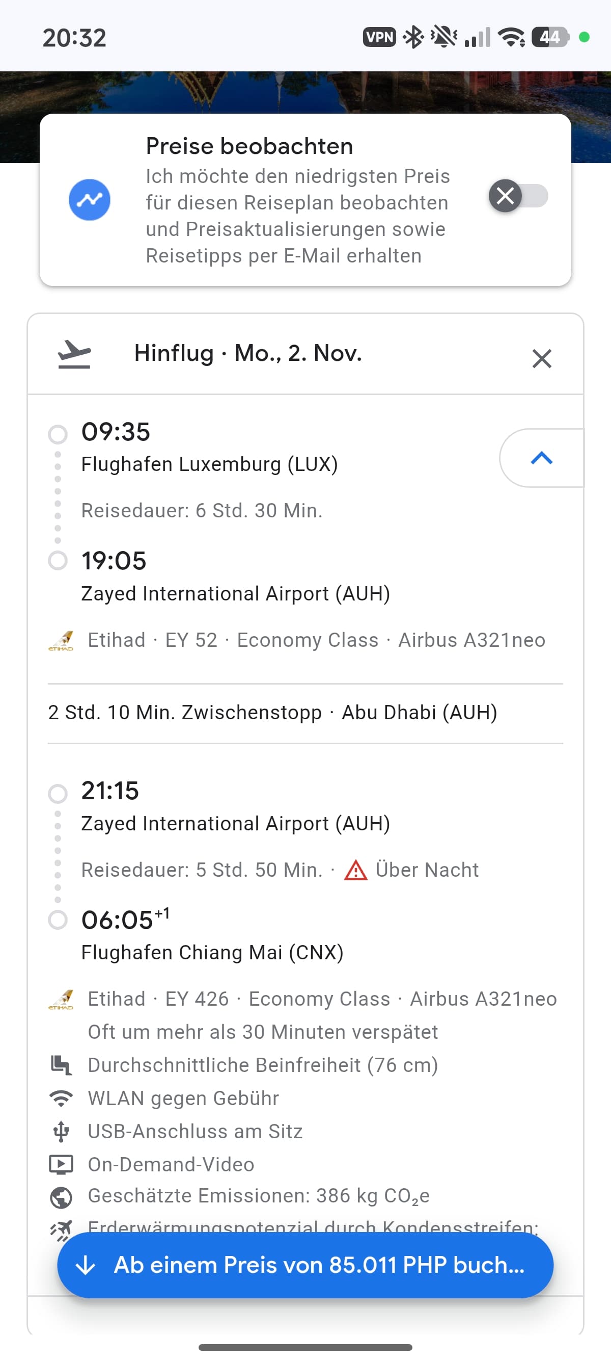Click the legroom seat icon
The width and height of the screenshot is (611, 1361).
point(61,1065)
